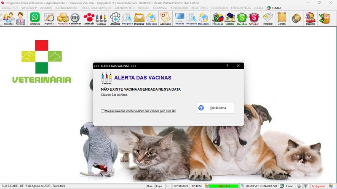Image resolution: width=337 pixels, height=189 pixels.
Task: Click the computer icon beside FpqSystem
Action: (305, 186)
